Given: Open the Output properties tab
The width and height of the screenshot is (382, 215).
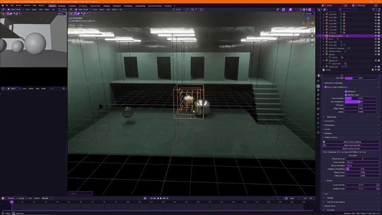Looking at the screenshot, I should [x=318, y=90].
